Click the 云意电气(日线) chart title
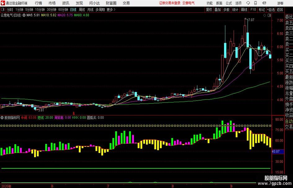This screenshot has width=293, height=188. point(11,15)
